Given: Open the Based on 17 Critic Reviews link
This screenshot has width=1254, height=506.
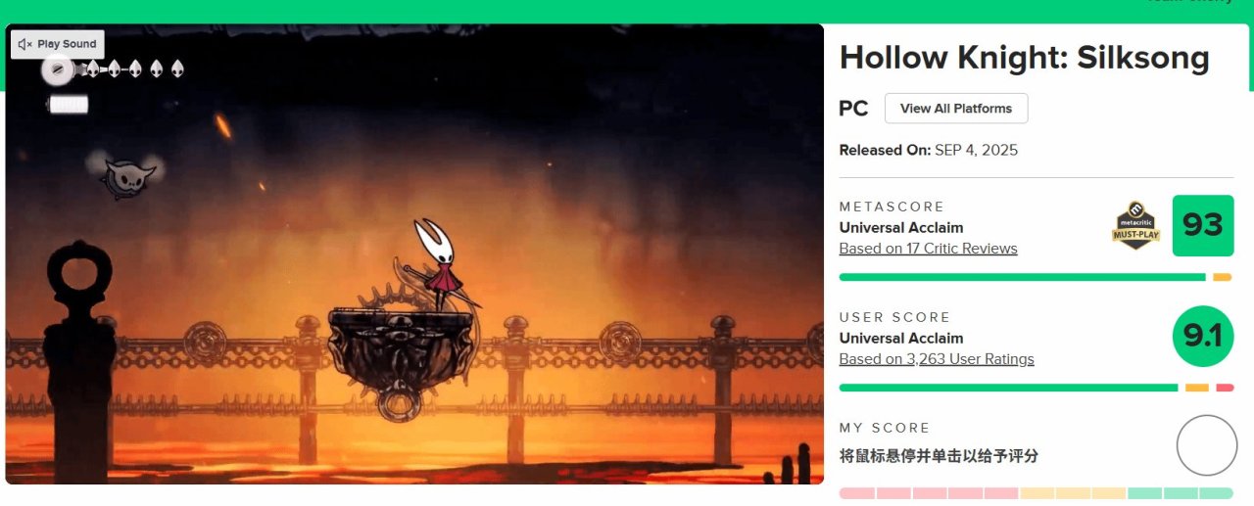Looking at the screenshot, I should point(928,249).
